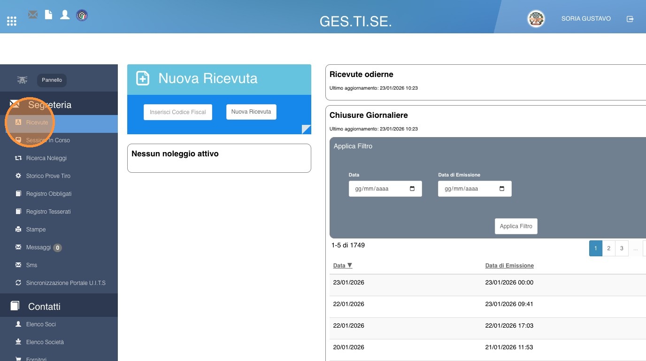
Task: Click the 'Nessun noleggio attivo' text
Action: (x=175, y=154)
